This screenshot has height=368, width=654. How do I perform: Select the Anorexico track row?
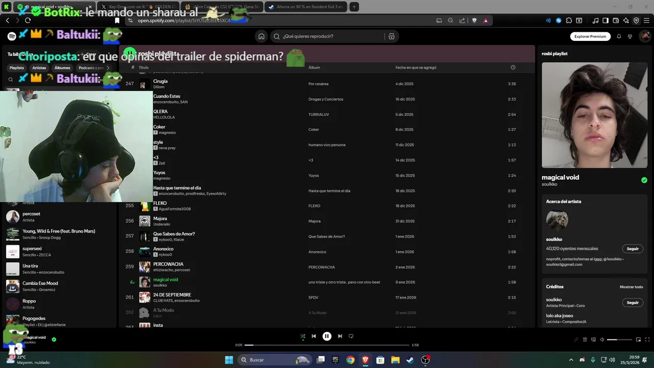(x=327, y=251)
